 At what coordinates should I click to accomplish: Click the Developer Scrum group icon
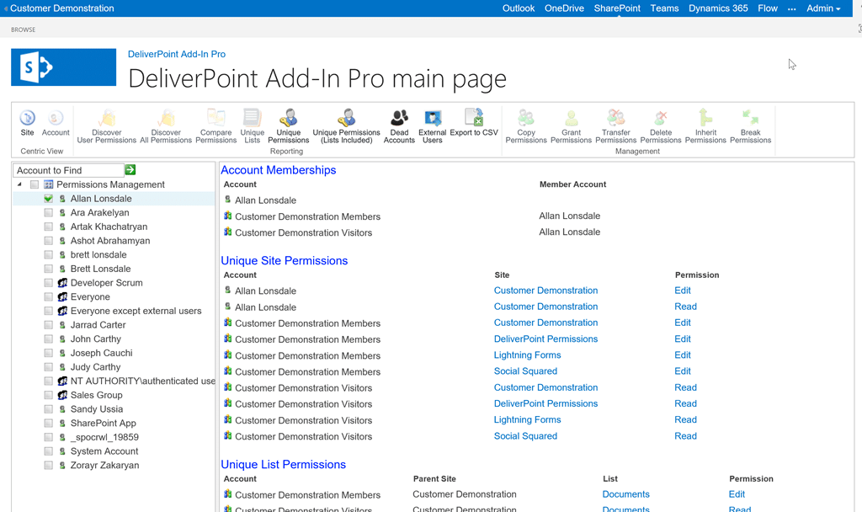[x=62, y=283]
